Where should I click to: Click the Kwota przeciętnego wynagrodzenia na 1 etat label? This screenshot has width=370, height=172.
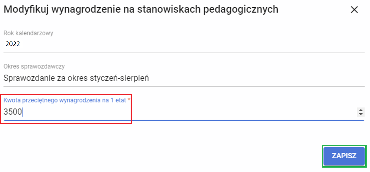coord(65,100)
